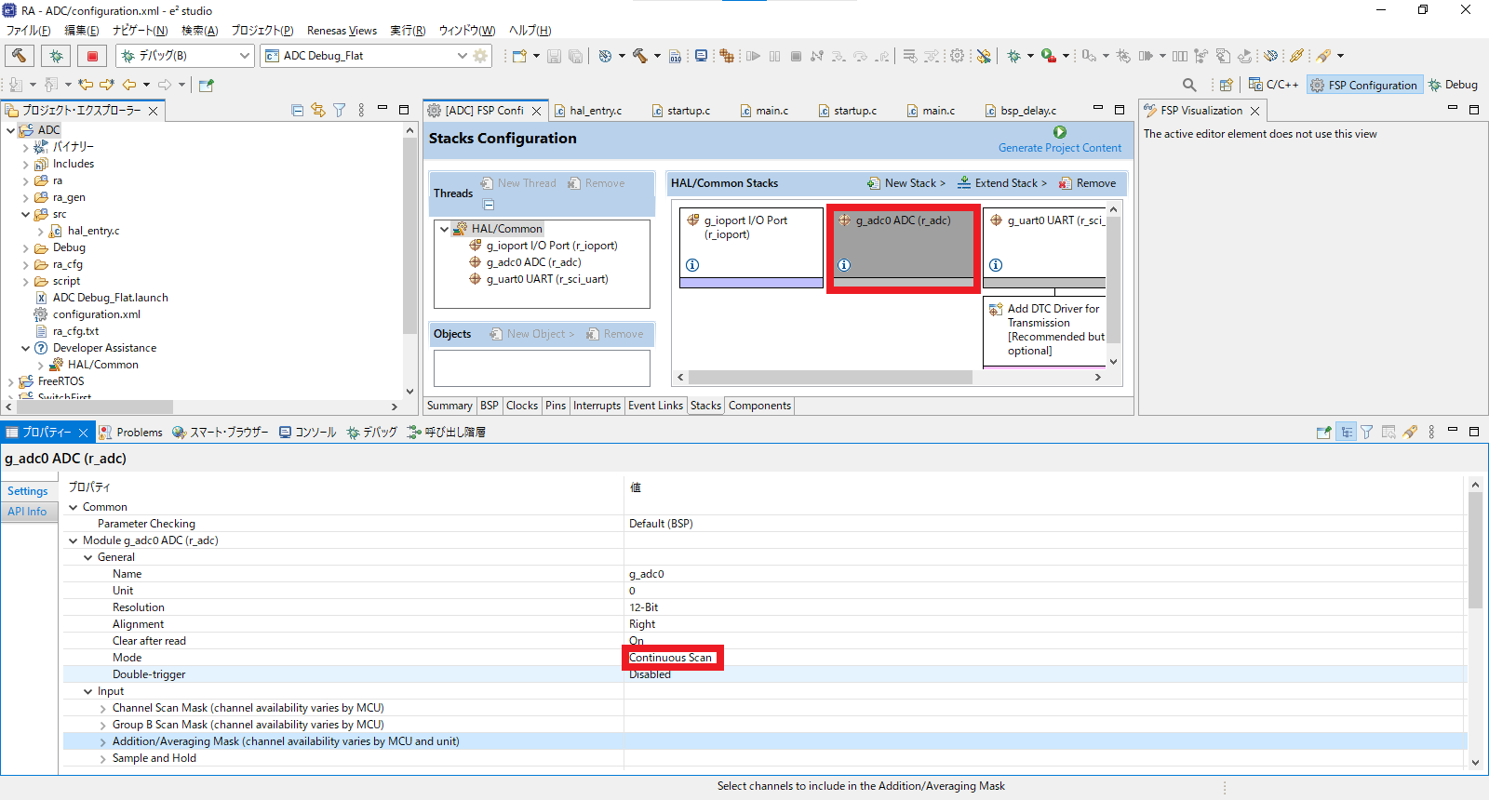Screen dimensions: 1489x800
Task: Click Link with Editor in Project Explorer
Action: [x=318, y=110]
